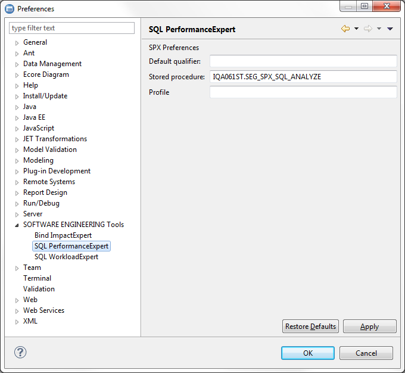Open the view menu triangle in header
Screen dimensions: 405x373
390,29
